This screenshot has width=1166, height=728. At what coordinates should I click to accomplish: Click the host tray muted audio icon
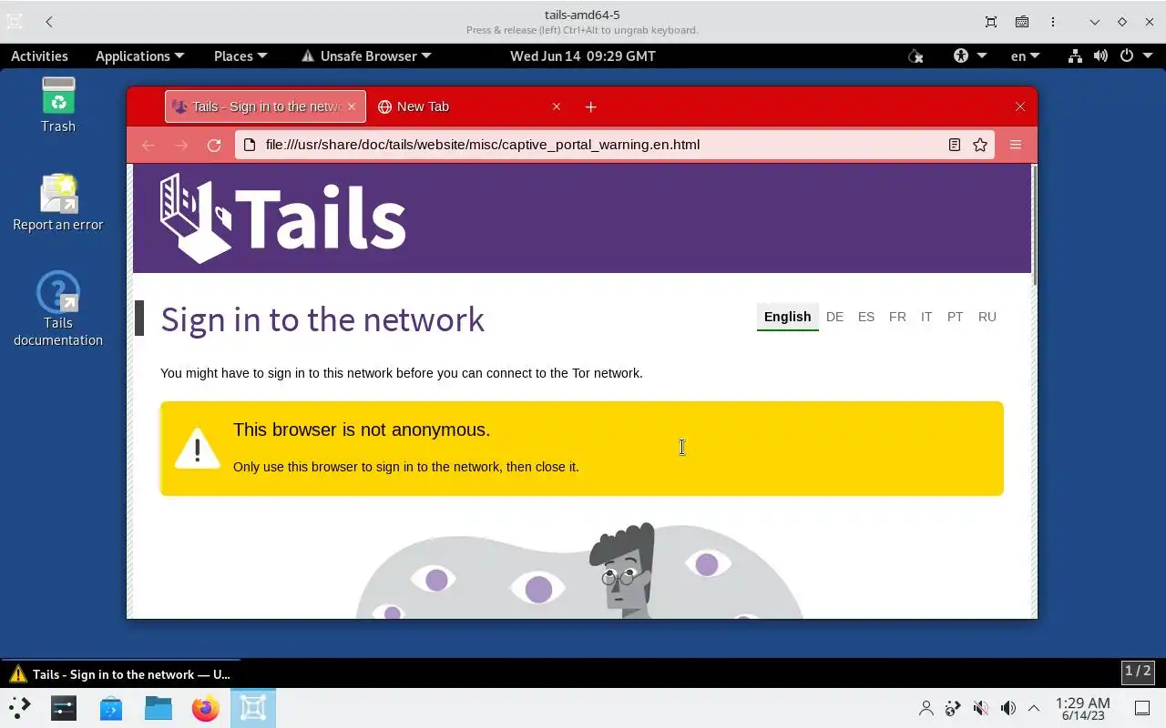point(981,708)
